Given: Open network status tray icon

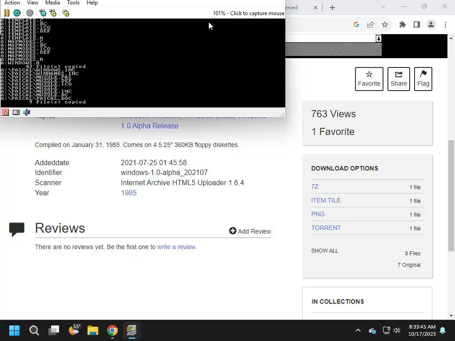Looking at the screenshot, I should (x=386, y=330).
